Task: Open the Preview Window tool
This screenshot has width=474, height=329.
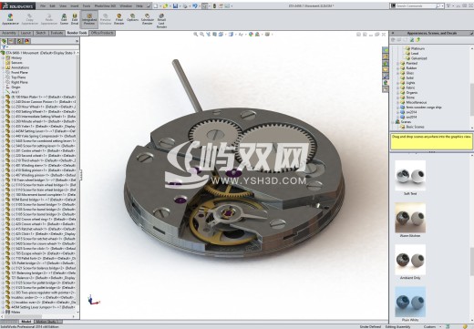Action: point(106,19)
